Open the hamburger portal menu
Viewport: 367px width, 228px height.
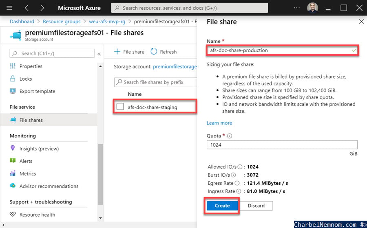(9, 8)
